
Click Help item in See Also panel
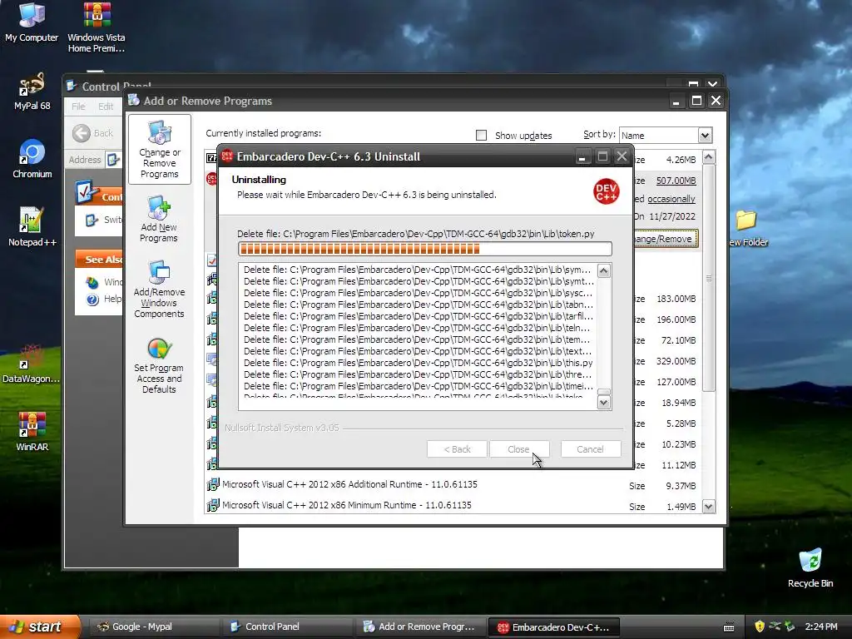(104, 299)
